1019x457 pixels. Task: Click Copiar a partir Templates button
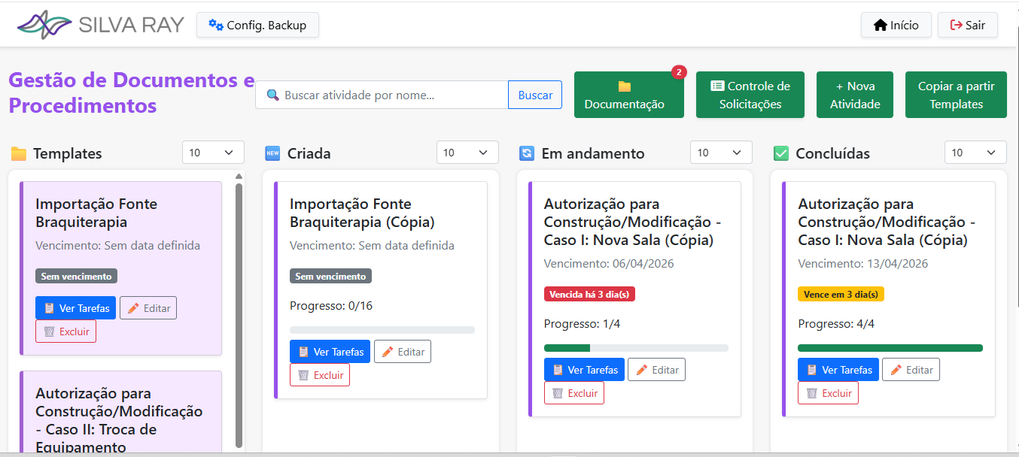pyautogui.click(x=956, y=95)
